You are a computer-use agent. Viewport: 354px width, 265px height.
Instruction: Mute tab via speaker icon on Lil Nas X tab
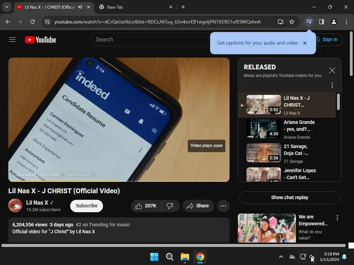(80, 7)
